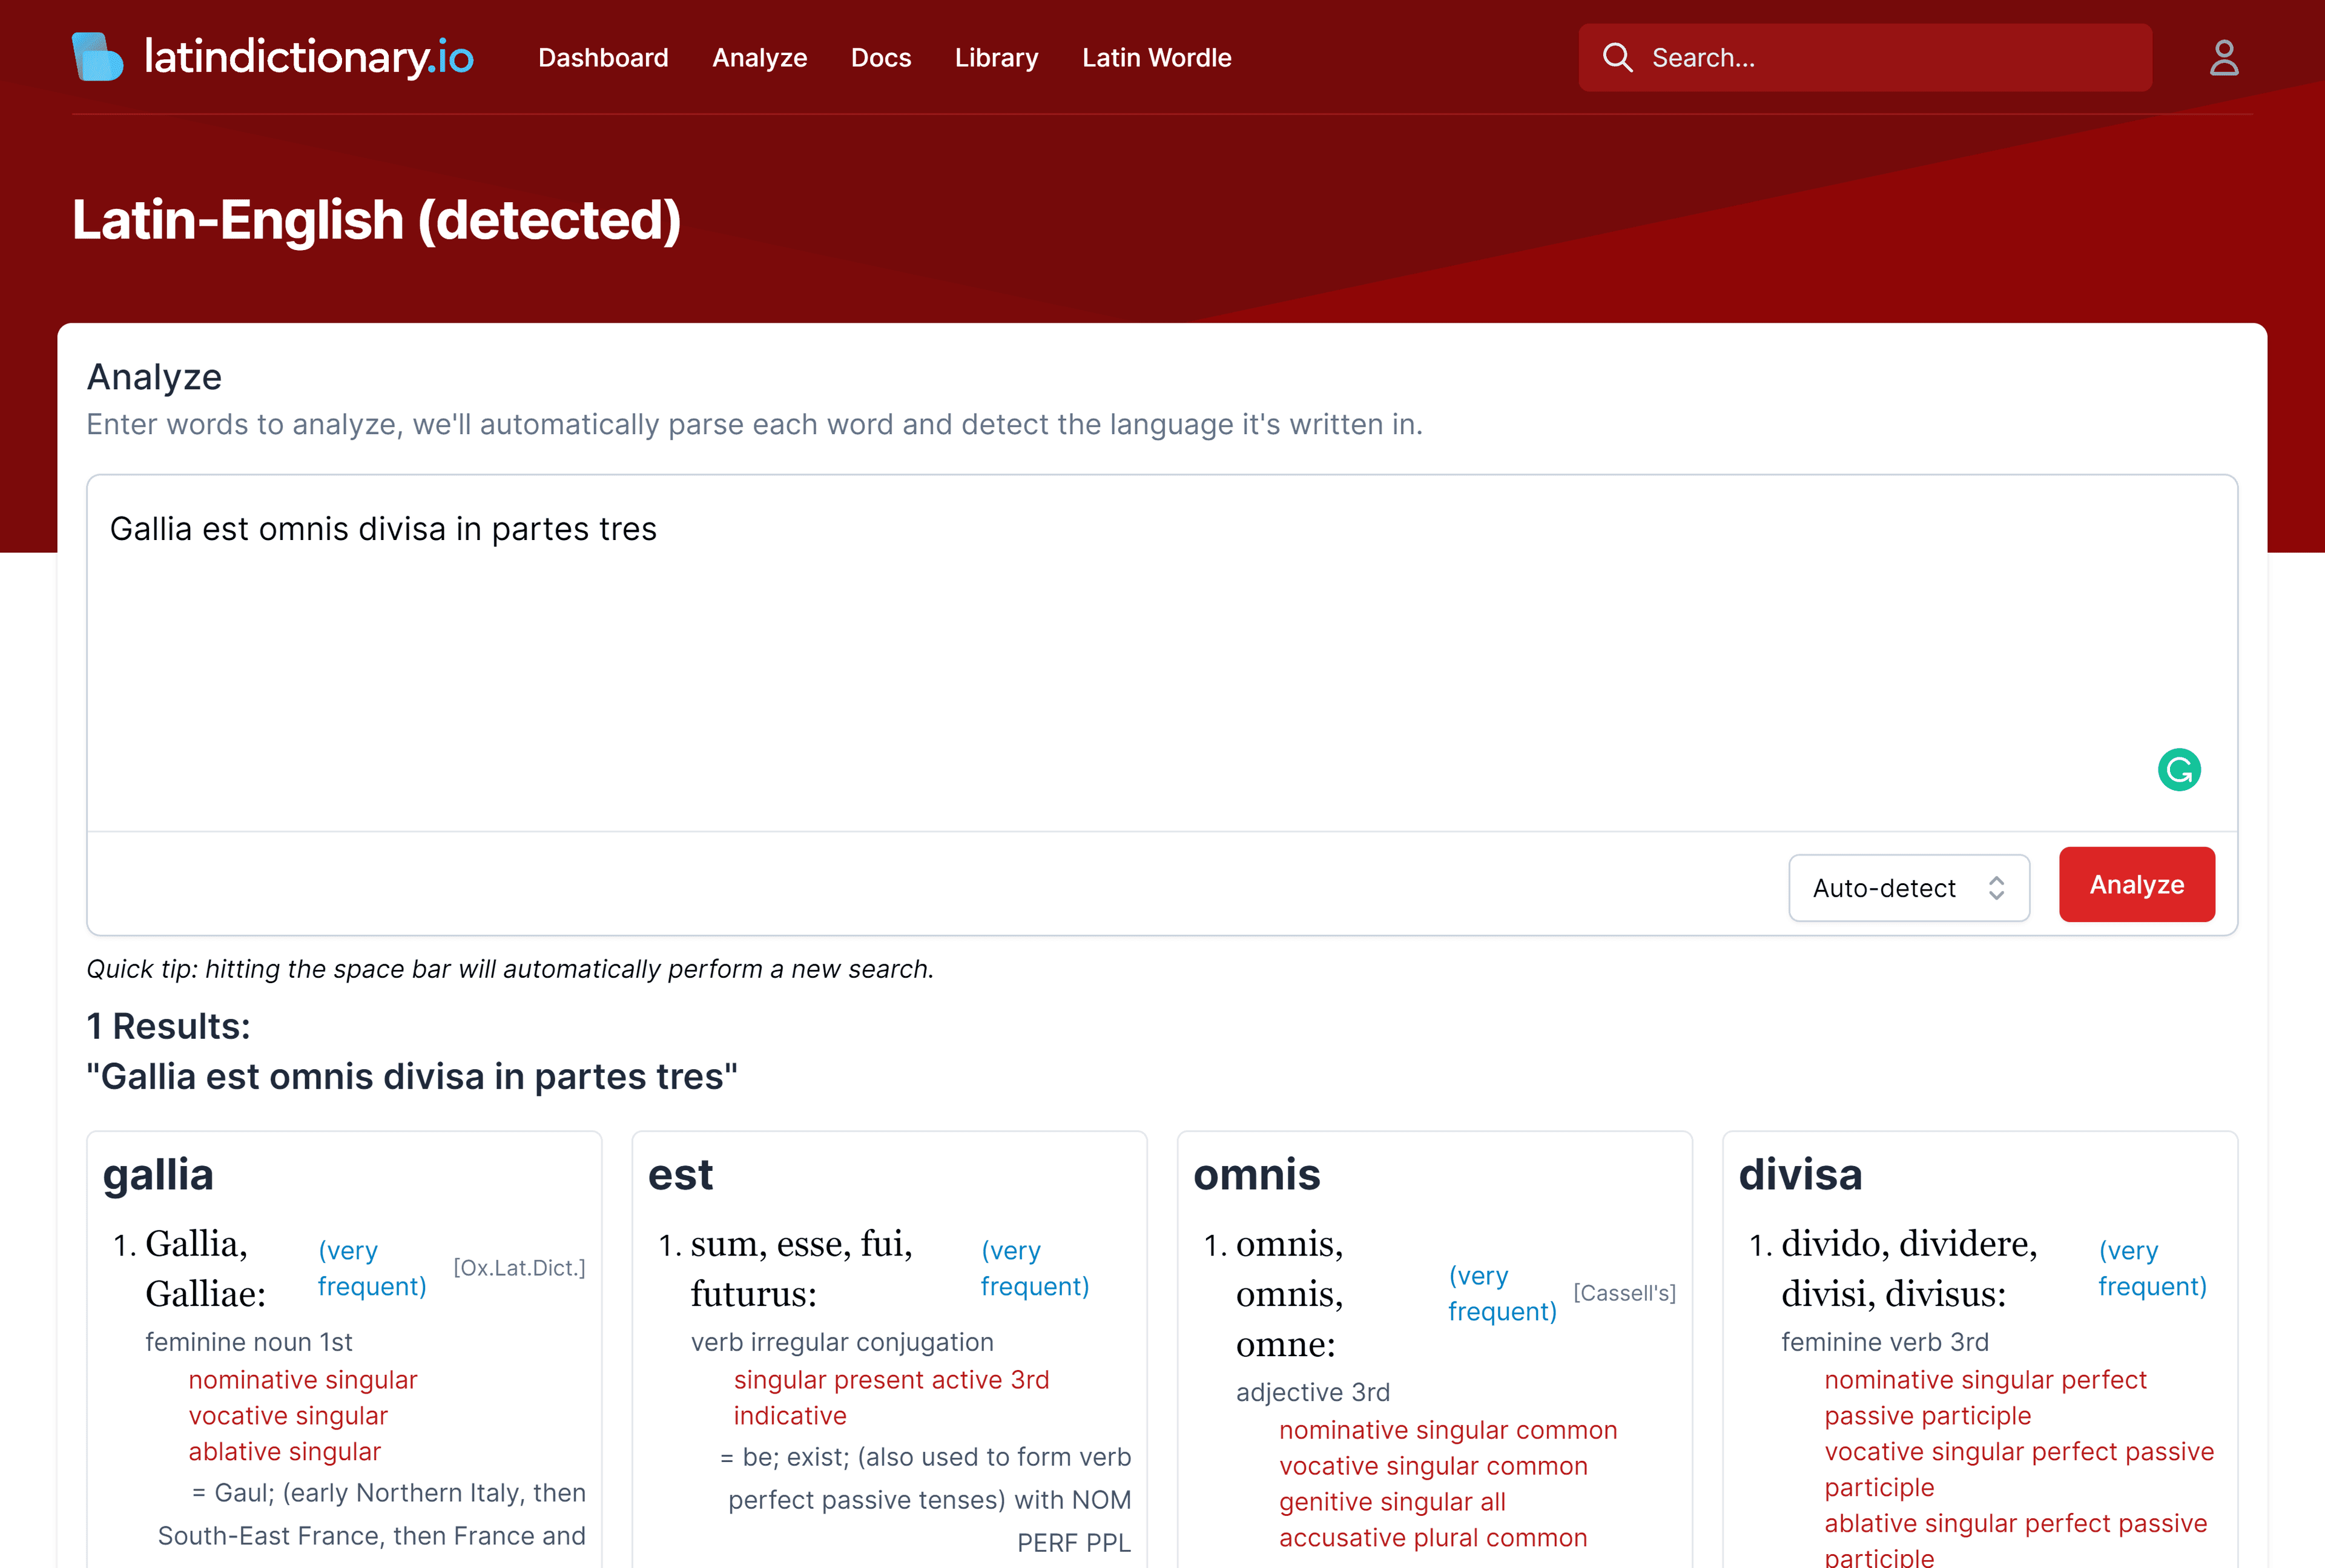Click the magnifying glass search icon

(x=1617, y=58)
